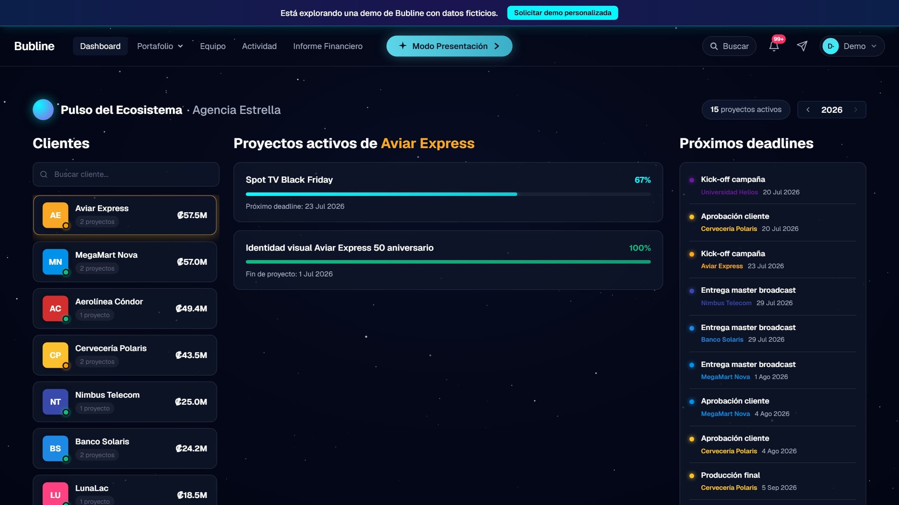Click the AE Aviar Express avatar
The height and width of the screenshot is (505, 899).
pyautogui.click(x=55, y=215)
